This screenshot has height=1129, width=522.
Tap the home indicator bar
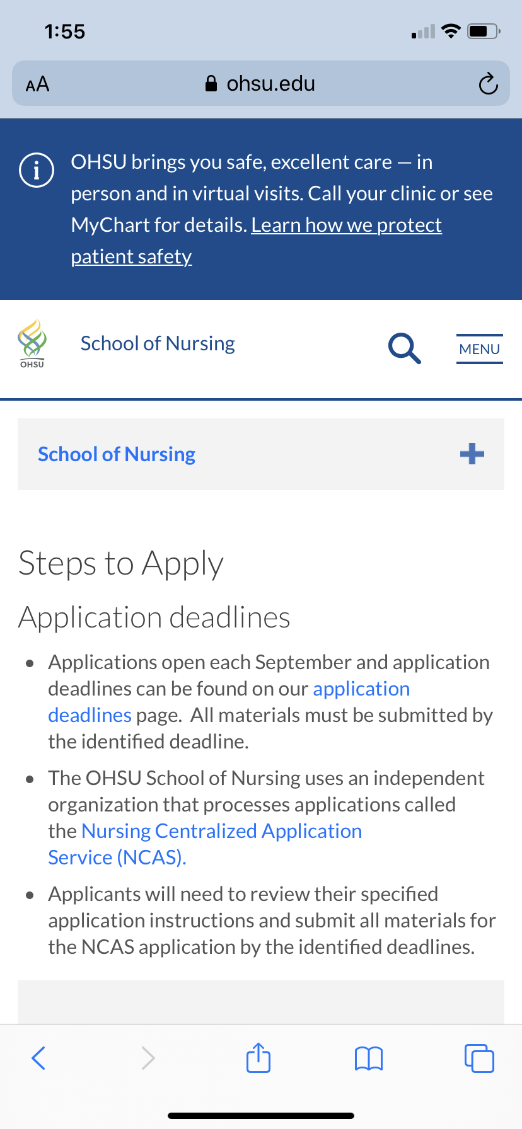pyautogui.click(x=261, y=1115)
